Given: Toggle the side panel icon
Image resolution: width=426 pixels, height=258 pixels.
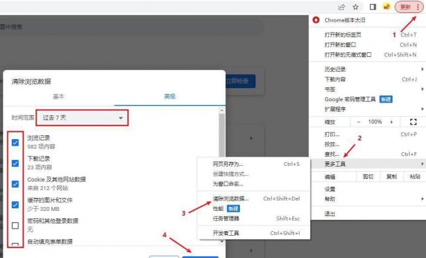Looking at the screenshot, I should click(x=373, y=7).
